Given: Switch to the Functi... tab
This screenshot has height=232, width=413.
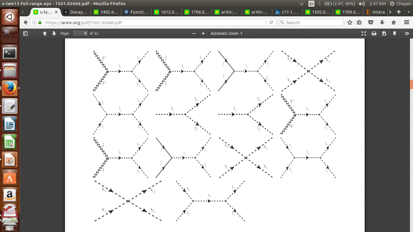Looking at the screenshot, I should pos(136,12).
